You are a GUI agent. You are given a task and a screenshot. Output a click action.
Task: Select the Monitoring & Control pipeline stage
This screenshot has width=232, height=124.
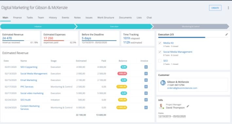click(190, 27)
